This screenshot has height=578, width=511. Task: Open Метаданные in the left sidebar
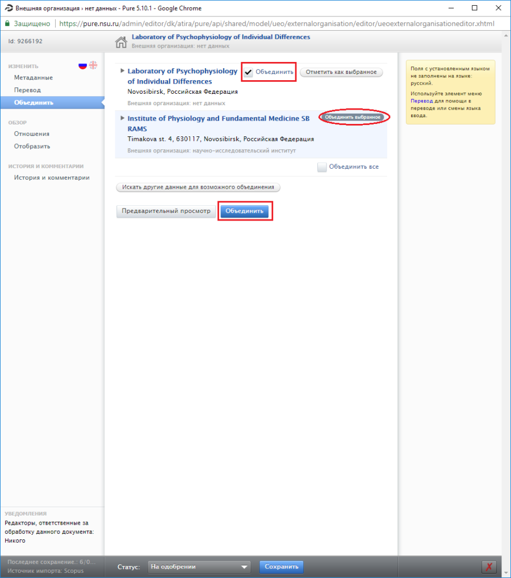(33, 77)
